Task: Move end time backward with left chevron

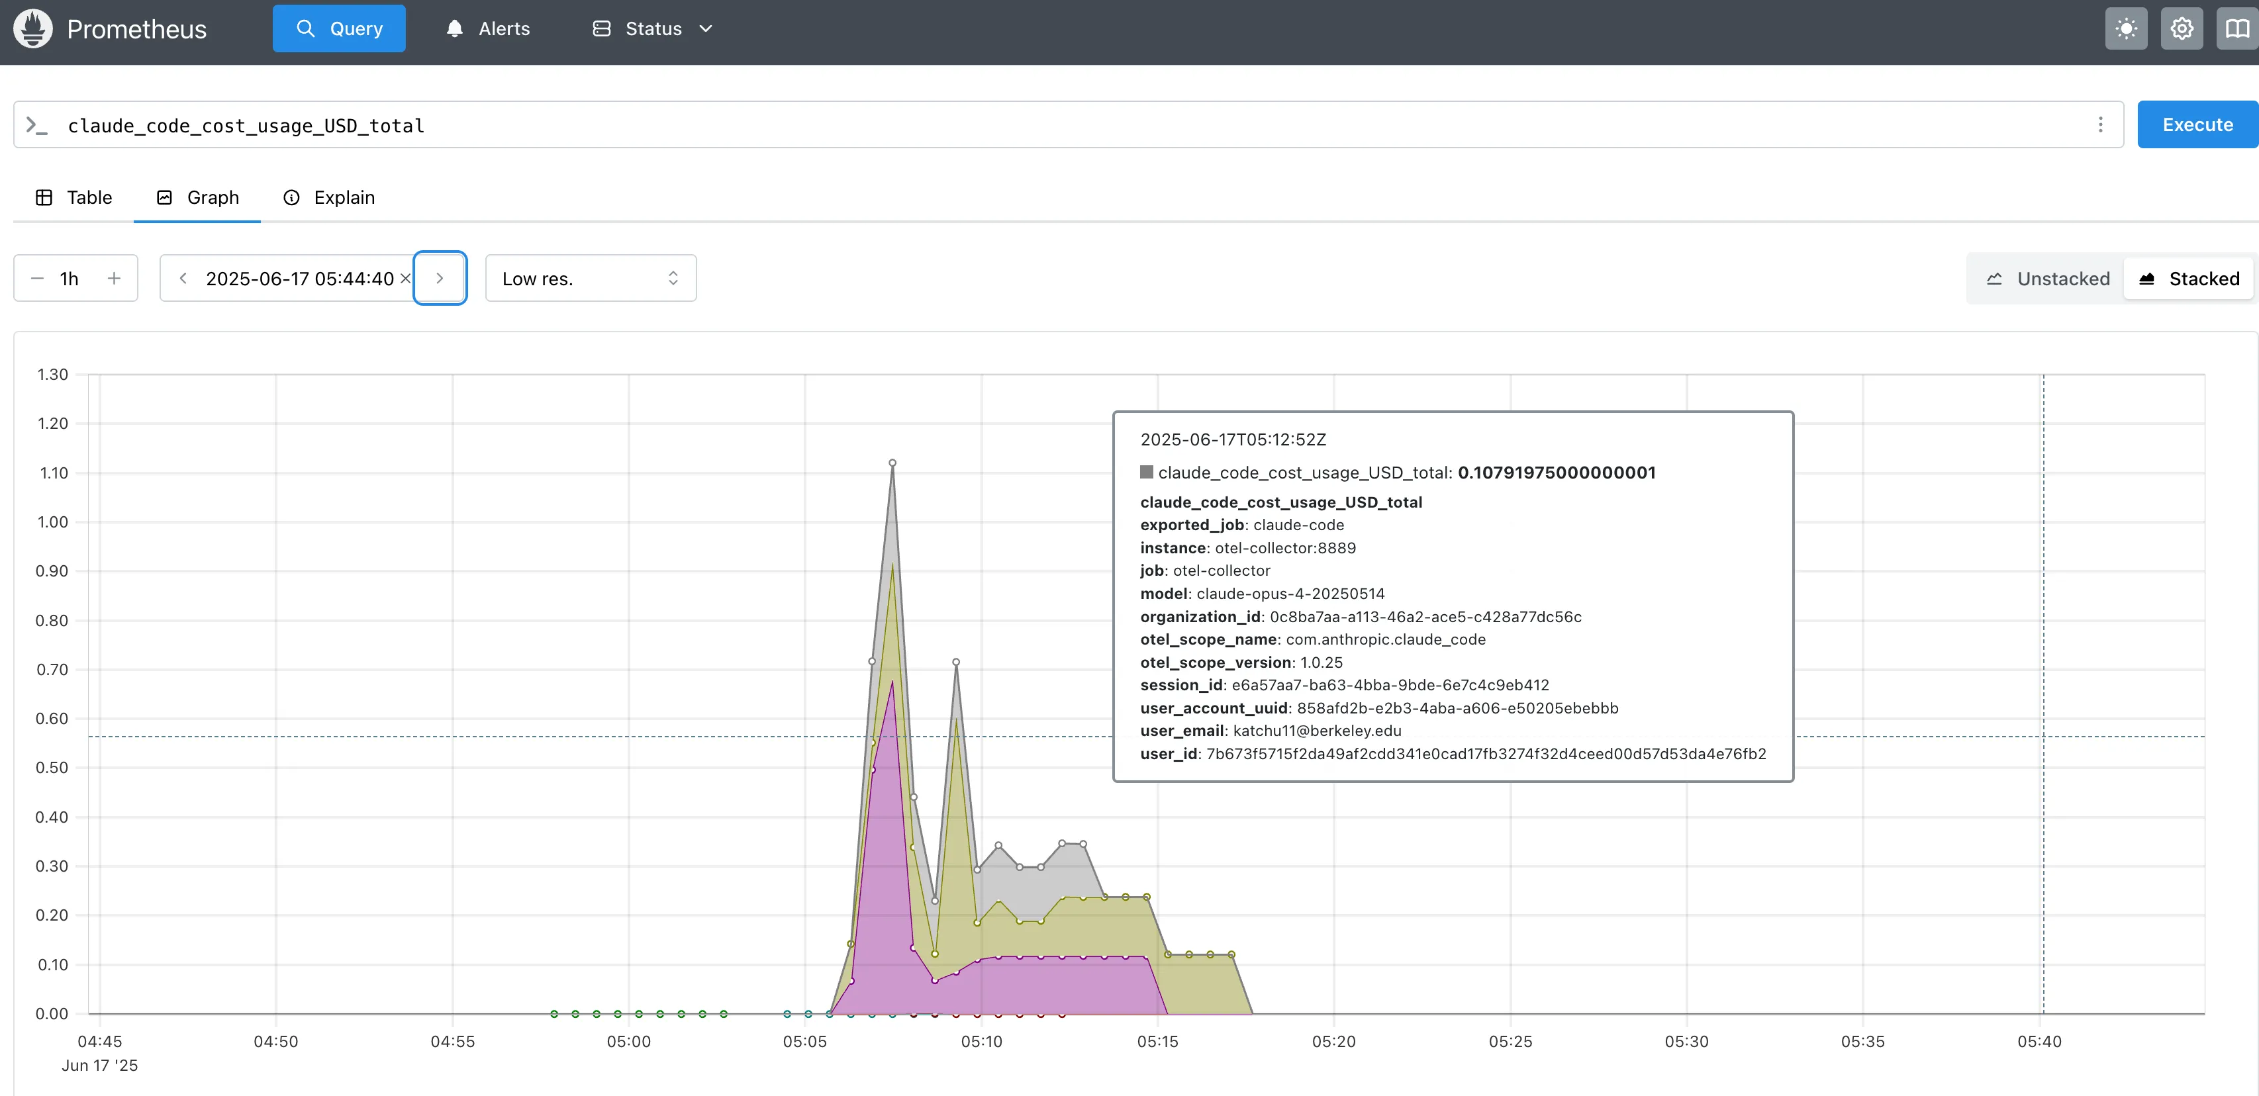Action: [183, 278]
